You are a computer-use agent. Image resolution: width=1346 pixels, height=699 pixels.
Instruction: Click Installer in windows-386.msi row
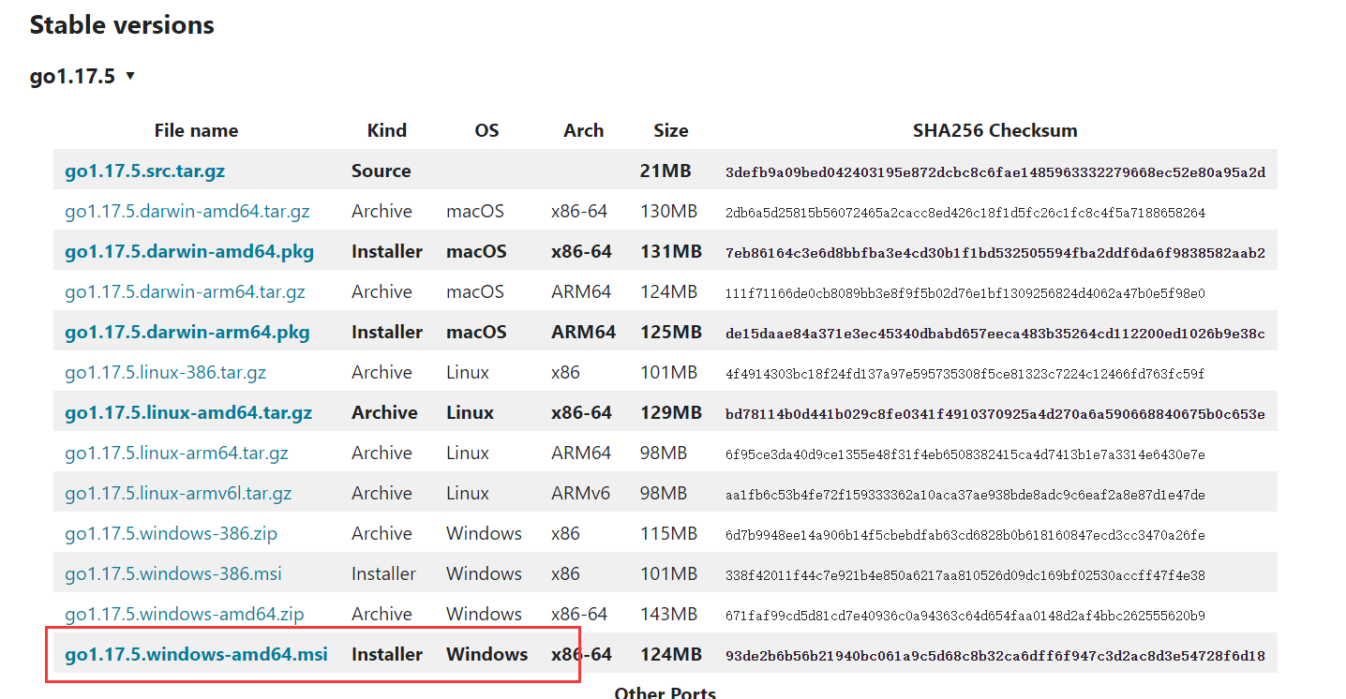tap(383, 574)
